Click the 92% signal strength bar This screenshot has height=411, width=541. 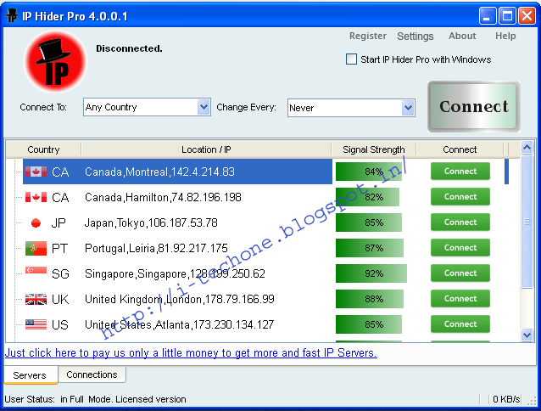pos(371,273)
